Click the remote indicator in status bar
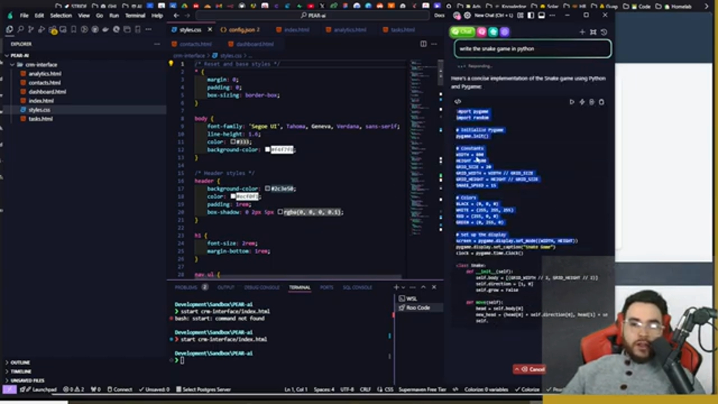 [x=9, y=389]
